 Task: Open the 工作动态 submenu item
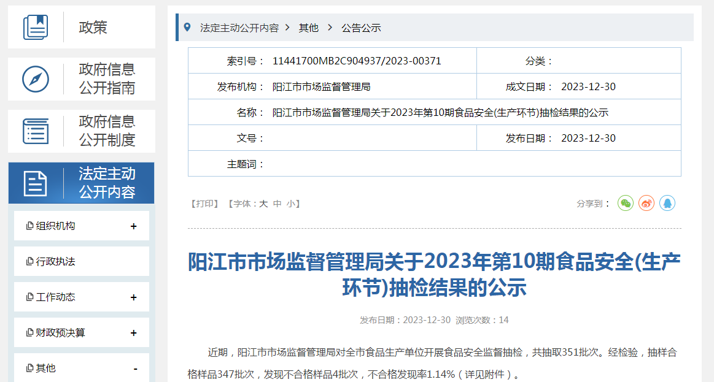[82, 297]
